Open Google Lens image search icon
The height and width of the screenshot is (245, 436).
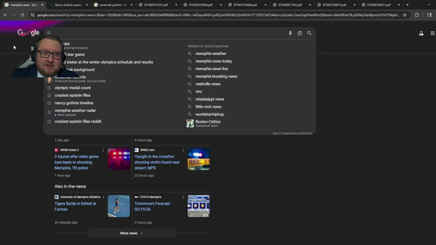coord(300,33)
